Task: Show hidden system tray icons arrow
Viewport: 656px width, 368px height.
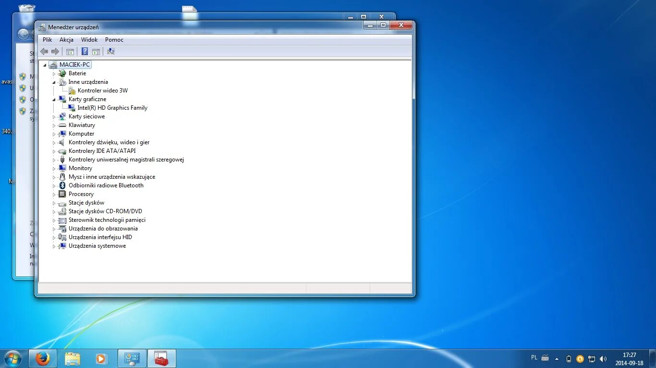Action: (x=557, y=358)
